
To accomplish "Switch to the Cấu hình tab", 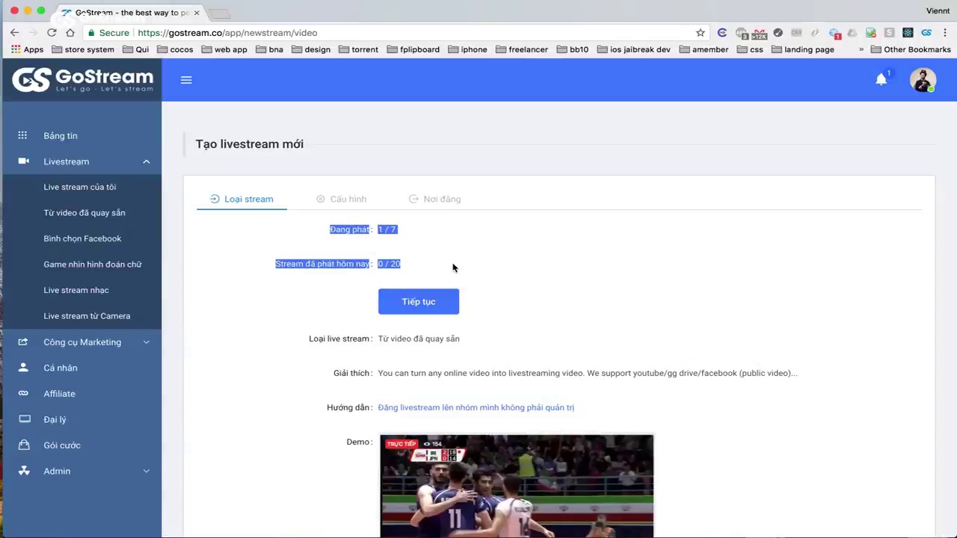I will point(341,199).
